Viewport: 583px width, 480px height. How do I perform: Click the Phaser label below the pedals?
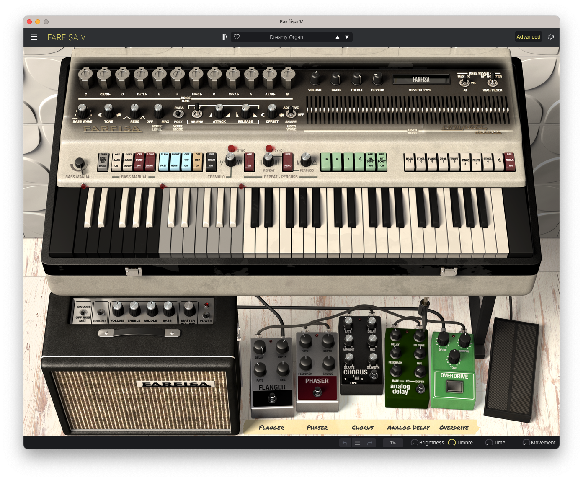click(317, 428)
